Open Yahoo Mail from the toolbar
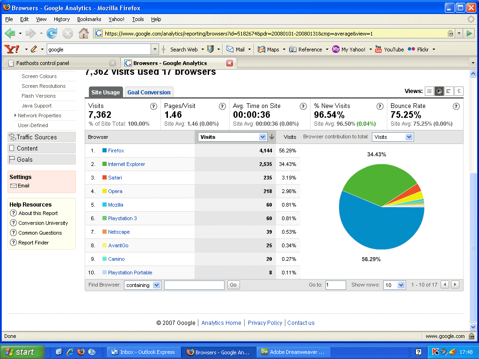 (x=236, y=50)
